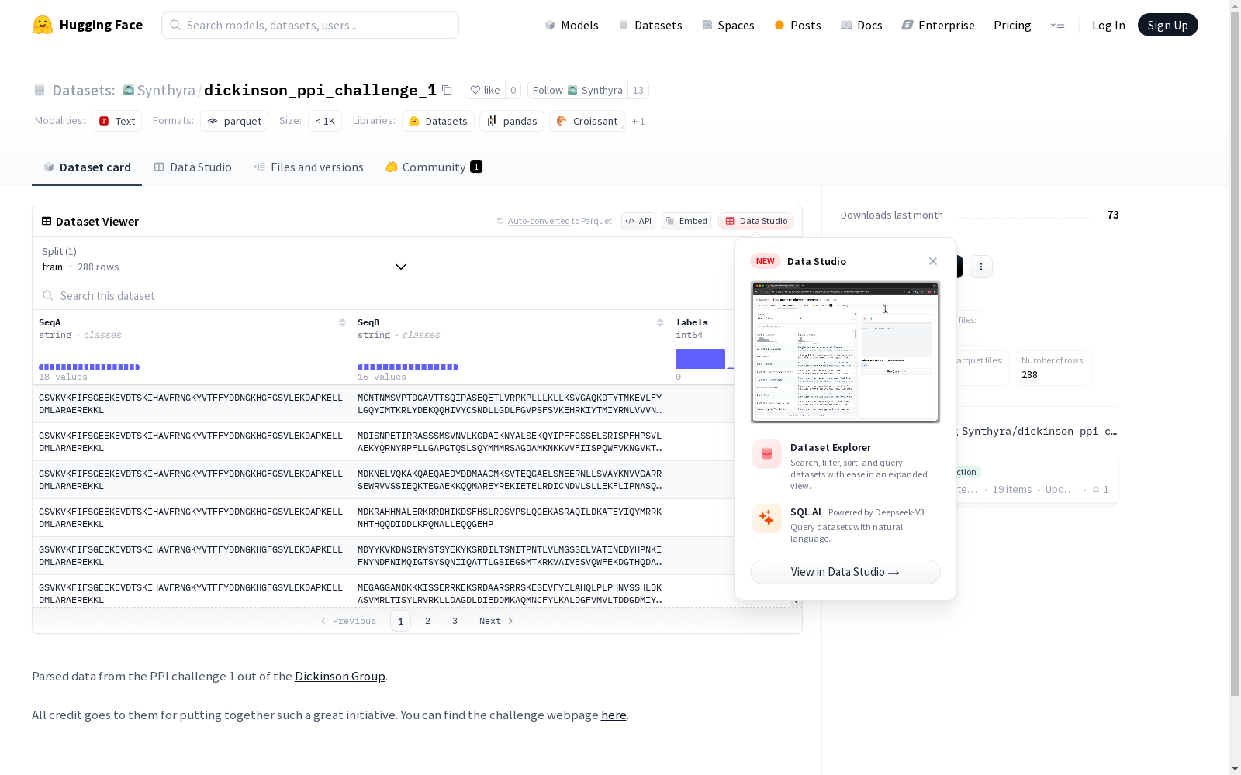Open the challenge webpage 'here' link
Screen dimensions: 1241x775
click(x=614, y=715)
